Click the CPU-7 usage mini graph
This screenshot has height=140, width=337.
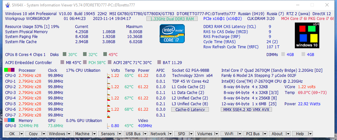(109, 115)
